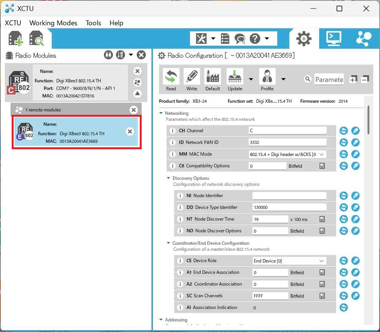
Task: Open the Profile button
Action: 267,80
